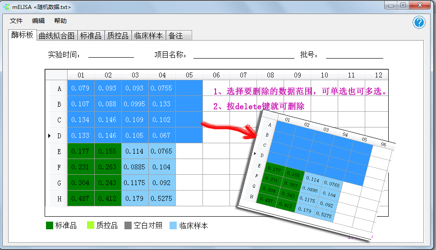Click the 批号 input field
This screenshot has height=250, width=436.
point(354,54)
